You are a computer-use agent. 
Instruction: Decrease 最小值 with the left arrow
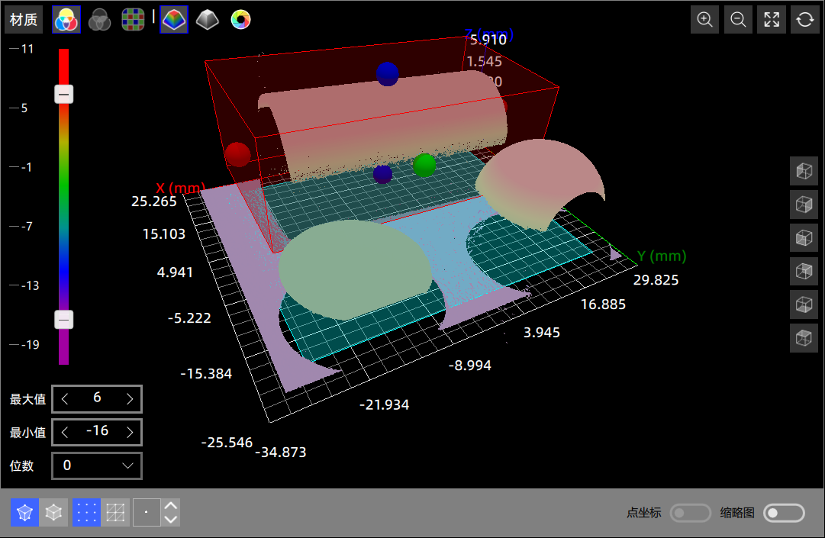pyautogui.click(x=65, y=432)
